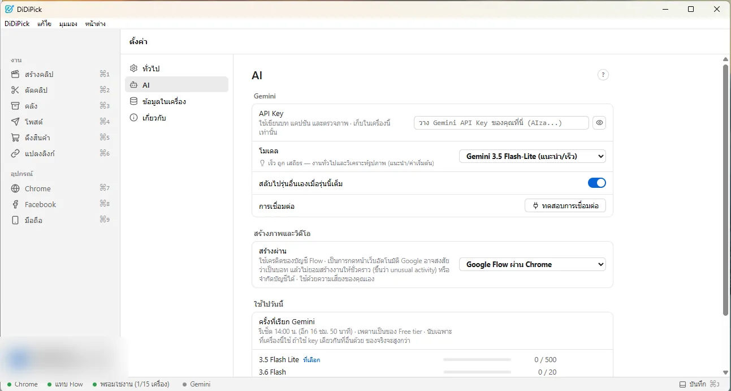This screenshot has height=391, width=731.
Task: Select the เกี่ยวกับ settings tab
Action: [x=176, y=118]
